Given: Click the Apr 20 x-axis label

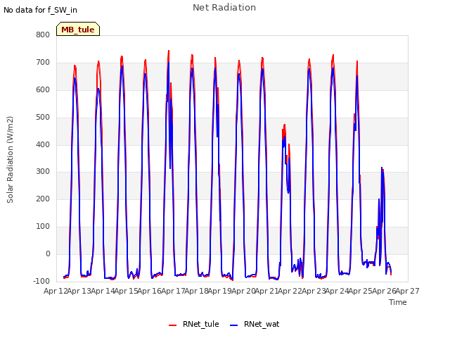Looking at the screenshot, I should point(243,291).
